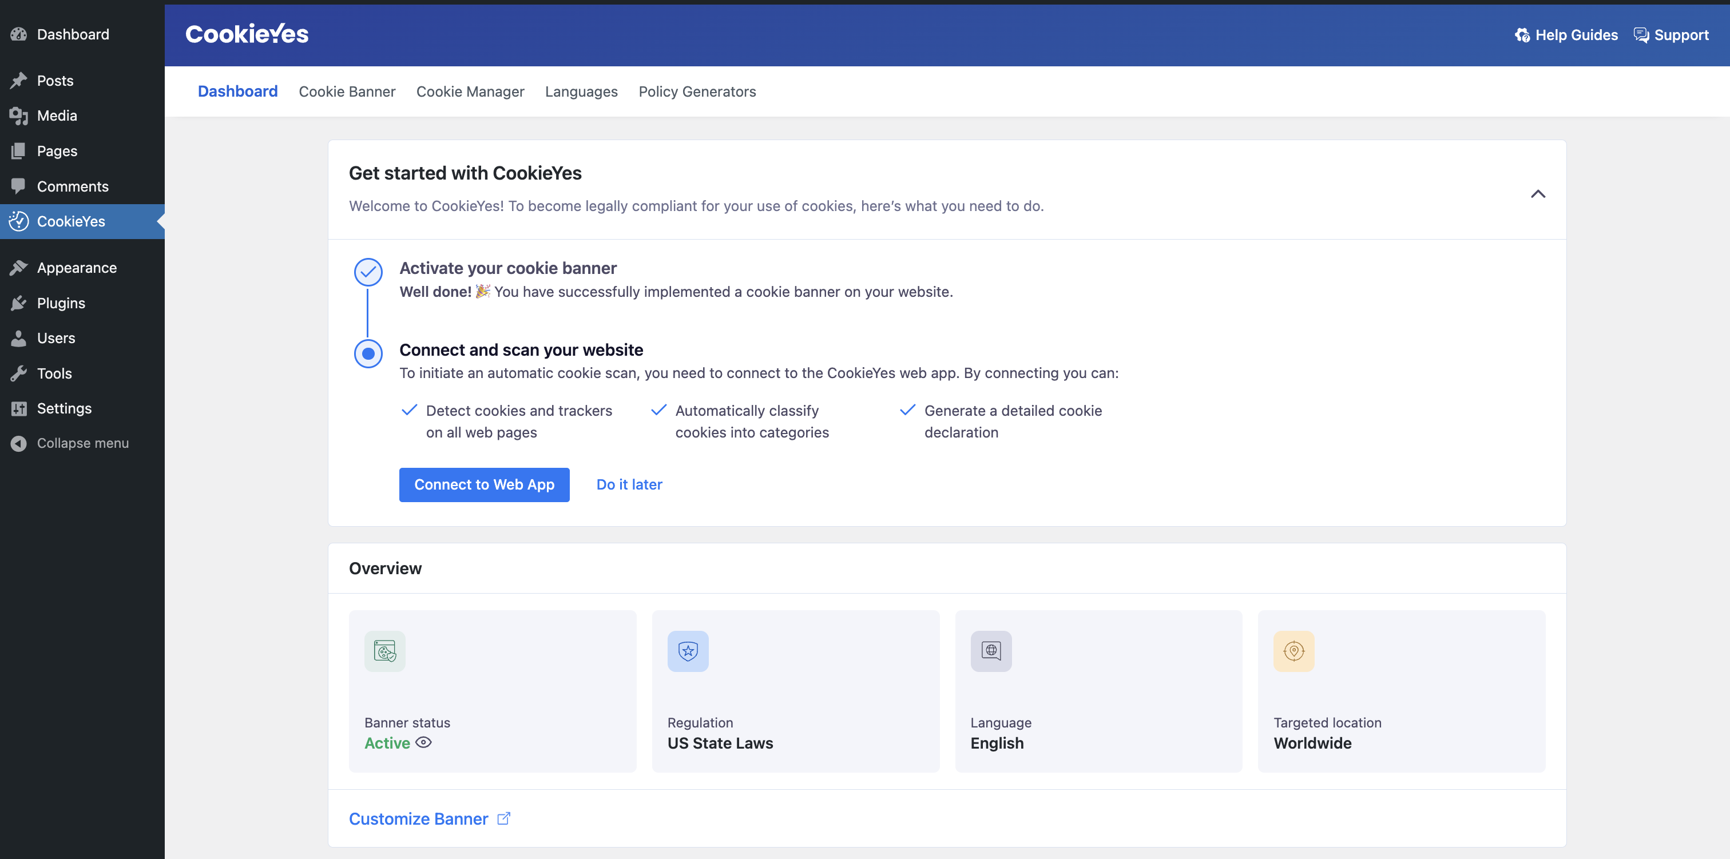The height and width of the screenshot is (859, 1730).
Task: Click the targeted location pin icon
Action: [x=1293, y=652]
